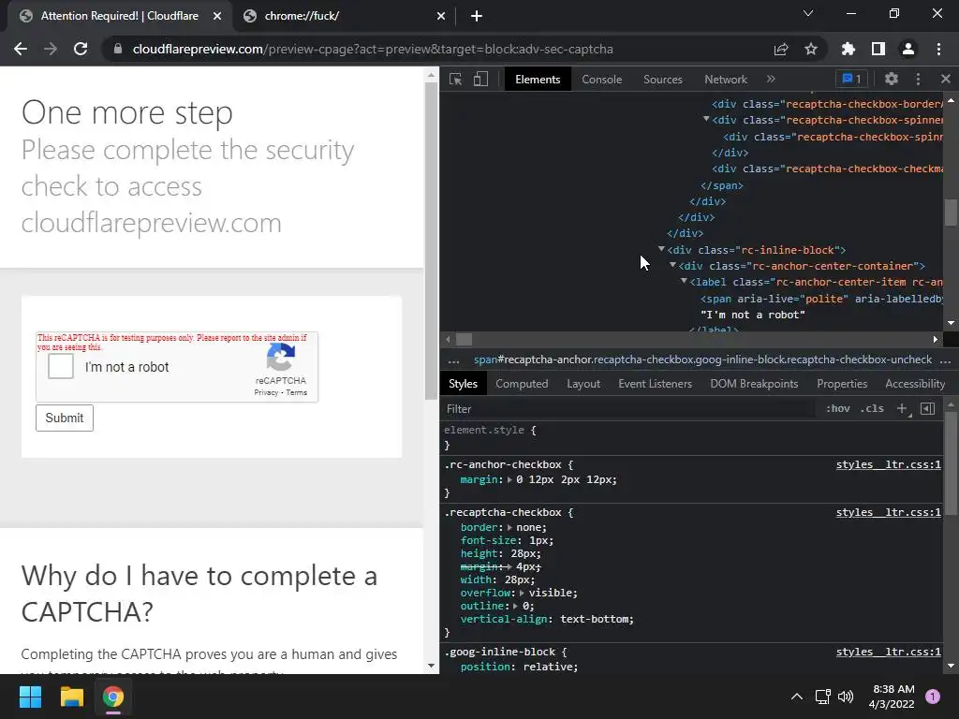Click the share page icon in address bar
Image resolution: width=959 pixels, height=719 pixels.
(781, 49)
